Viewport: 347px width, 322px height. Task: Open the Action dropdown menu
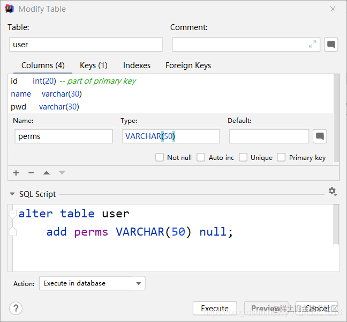[92, 283]
